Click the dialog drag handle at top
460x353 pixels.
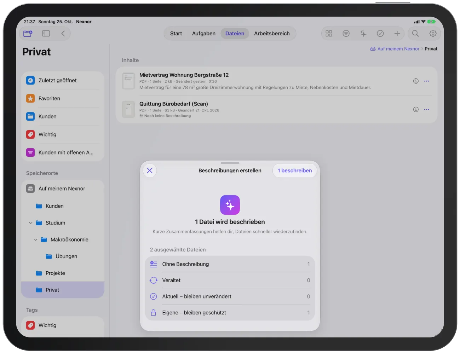(230, 163)
